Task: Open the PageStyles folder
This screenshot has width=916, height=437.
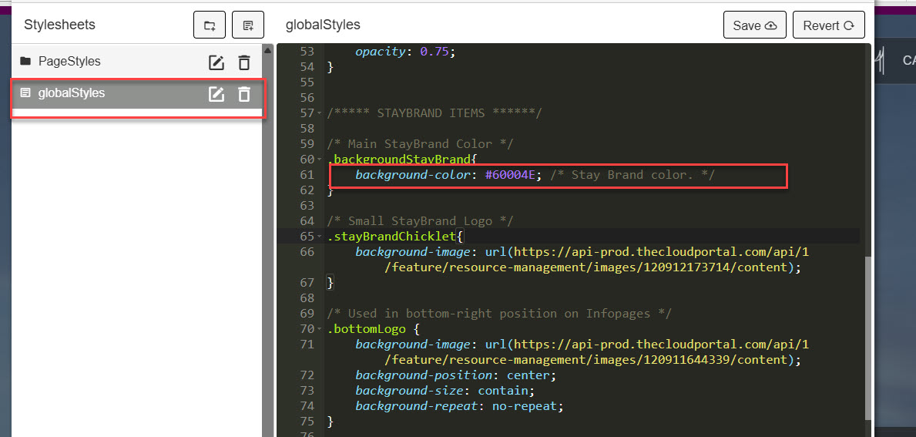Action: pyautogui.click(x=69, y=62)
